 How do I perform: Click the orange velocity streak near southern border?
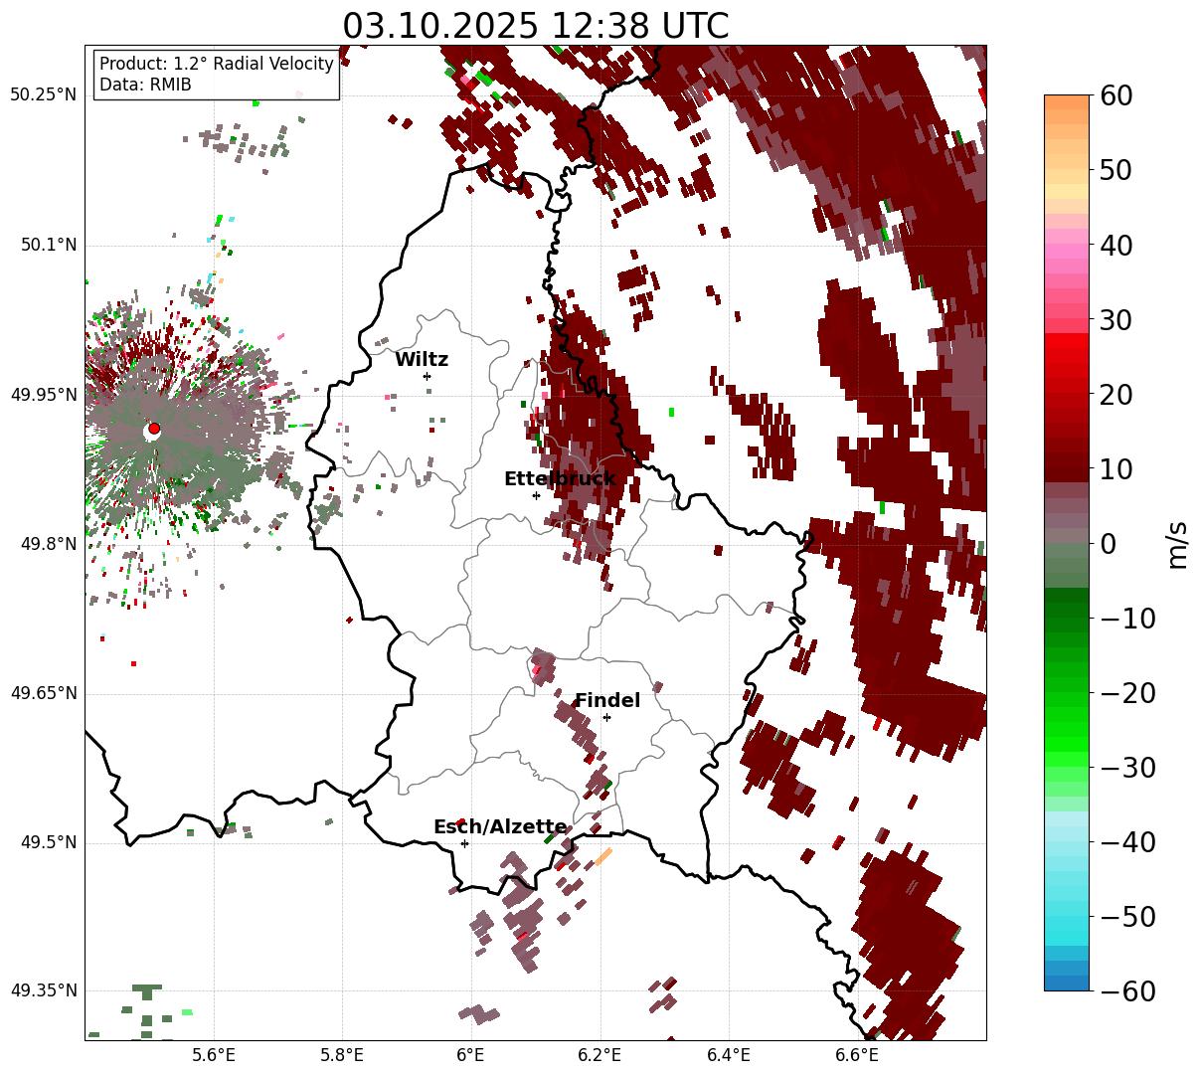click(x=603, y=856)
